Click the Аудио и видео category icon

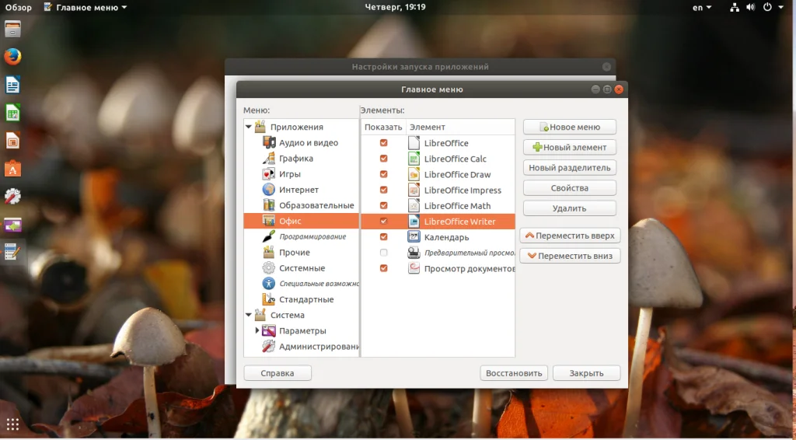268,142
